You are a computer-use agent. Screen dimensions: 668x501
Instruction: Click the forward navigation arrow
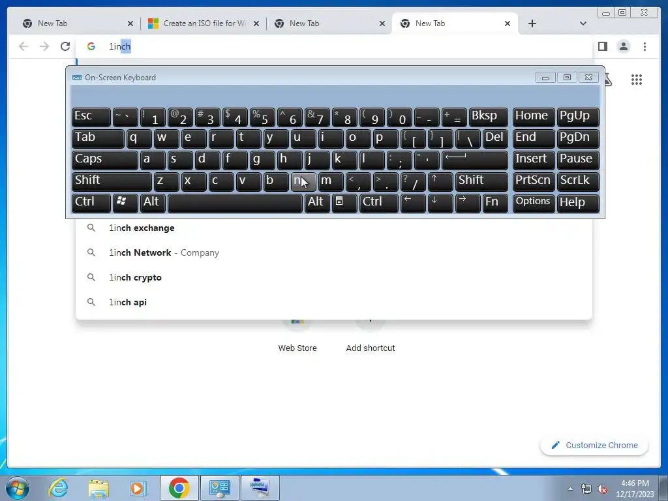pyautogui.click(x=44, y=46)
